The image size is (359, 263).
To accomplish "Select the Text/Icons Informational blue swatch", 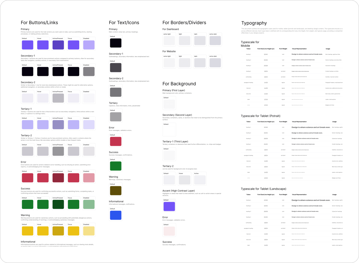I will click(116, 215).
